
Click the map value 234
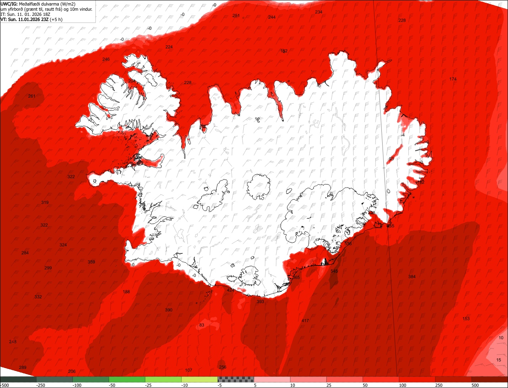pyautogui.click(x=319, y=12)
